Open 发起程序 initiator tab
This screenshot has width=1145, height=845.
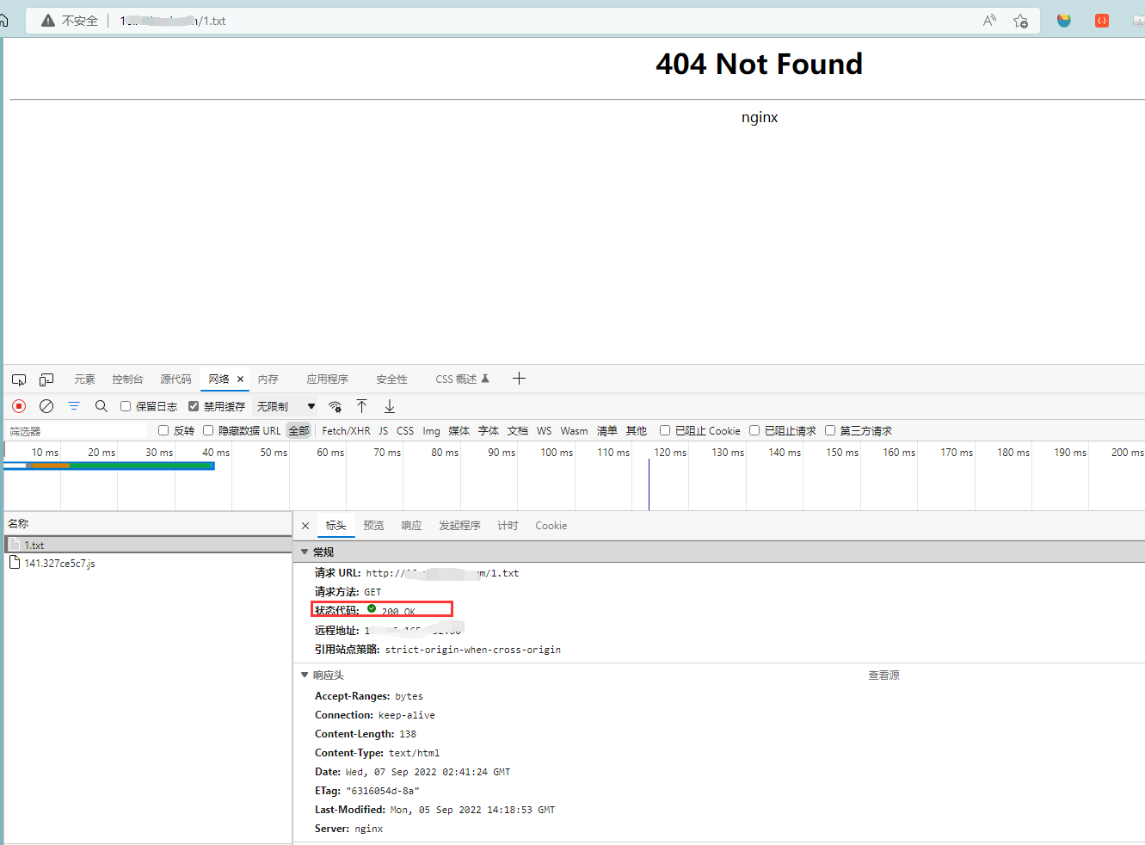[459, 526]
